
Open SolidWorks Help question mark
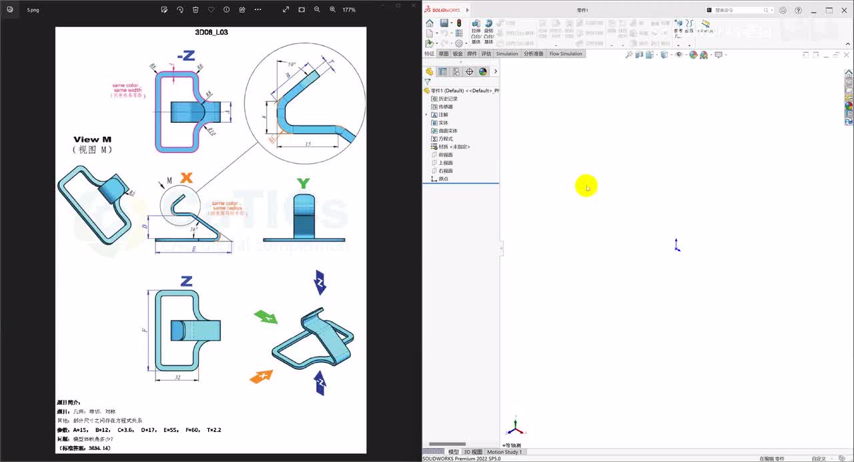pos(798,10)
